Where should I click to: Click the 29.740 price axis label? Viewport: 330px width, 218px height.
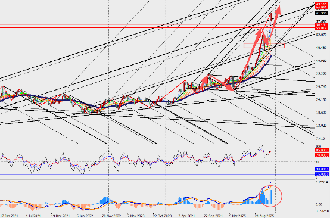[322, 86]
